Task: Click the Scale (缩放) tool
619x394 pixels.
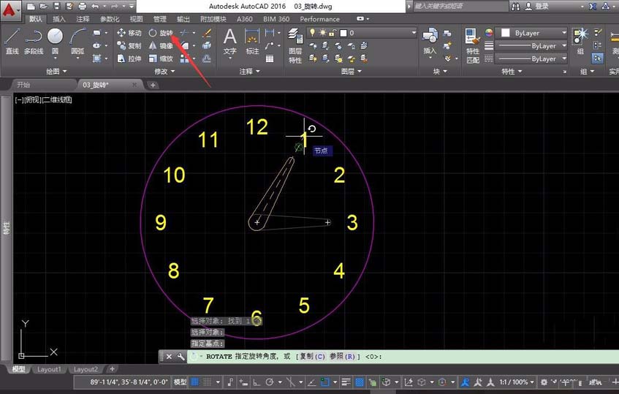Action: tap(161, 58)
